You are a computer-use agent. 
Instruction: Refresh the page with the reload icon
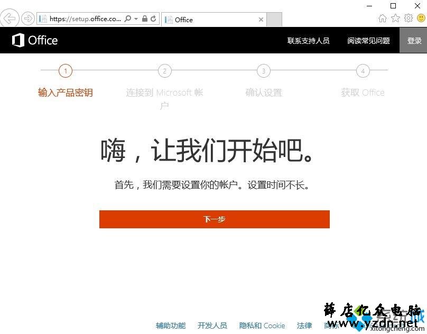[x=154, y=18]
